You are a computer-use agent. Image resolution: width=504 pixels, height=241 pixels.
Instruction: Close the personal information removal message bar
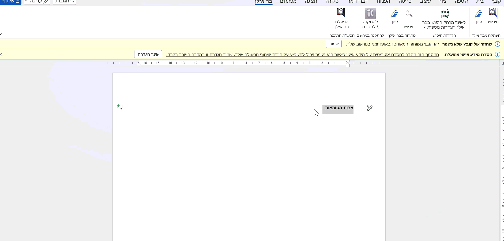coord(1,54)
